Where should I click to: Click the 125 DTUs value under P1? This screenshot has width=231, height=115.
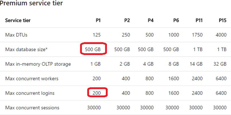97,35
